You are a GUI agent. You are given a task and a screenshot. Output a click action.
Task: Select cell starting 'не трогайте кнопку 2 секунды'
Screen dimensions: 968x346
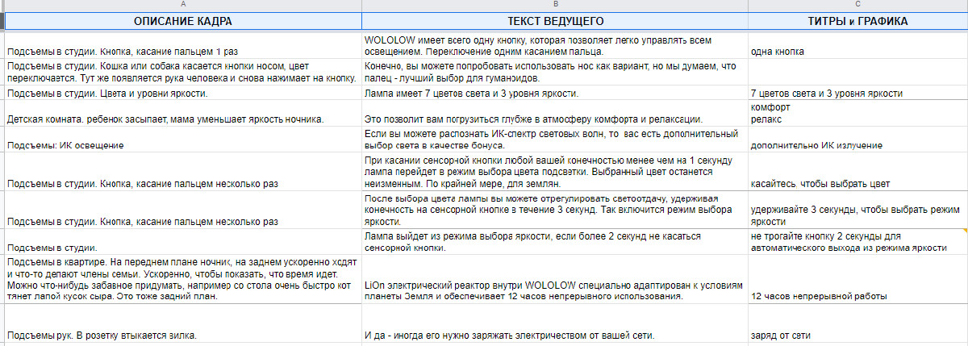857,242
